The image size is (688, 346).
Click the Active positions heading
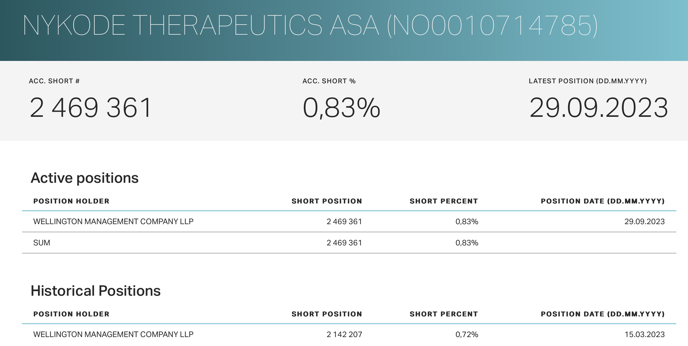click(x=85, y=178)
